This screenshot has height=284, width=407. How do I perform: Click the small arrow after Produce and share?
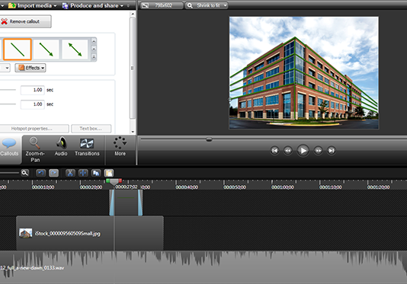click(x=128, y=5)
